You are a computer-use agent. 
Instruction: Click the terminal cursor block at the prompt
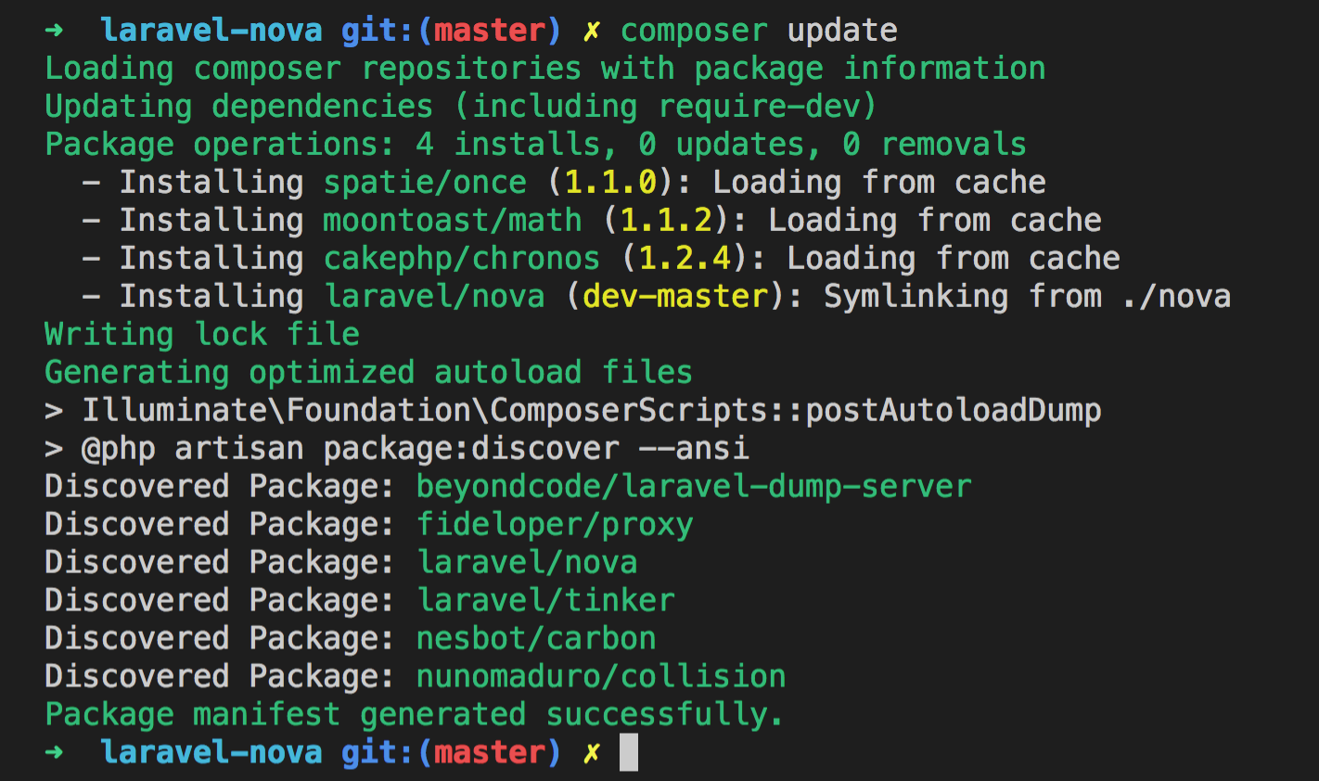click(628, 752)
